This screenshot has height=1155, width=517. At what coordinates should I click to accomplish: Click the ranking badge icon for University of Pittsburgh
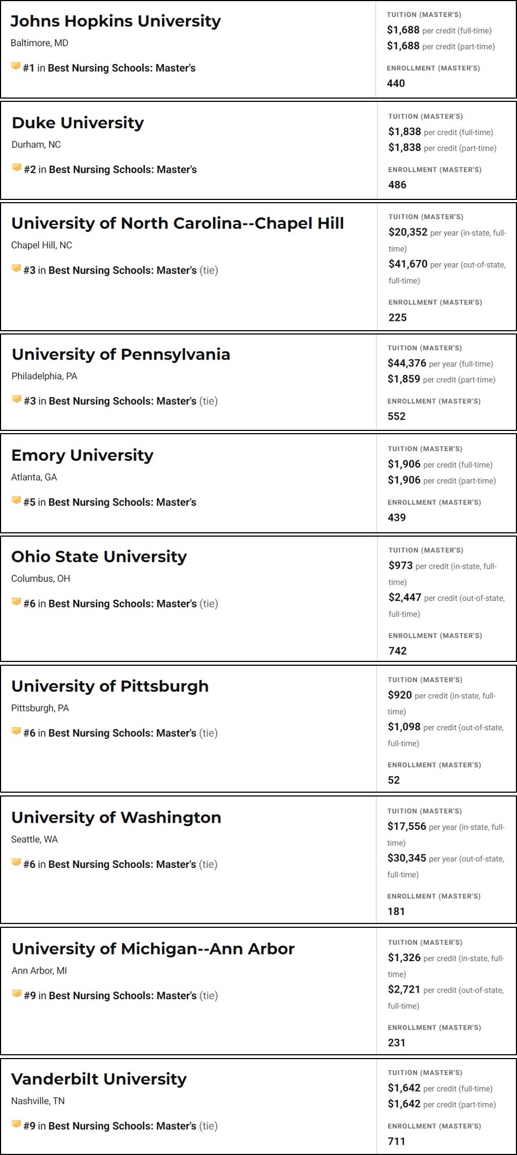(x=16, y=731)
